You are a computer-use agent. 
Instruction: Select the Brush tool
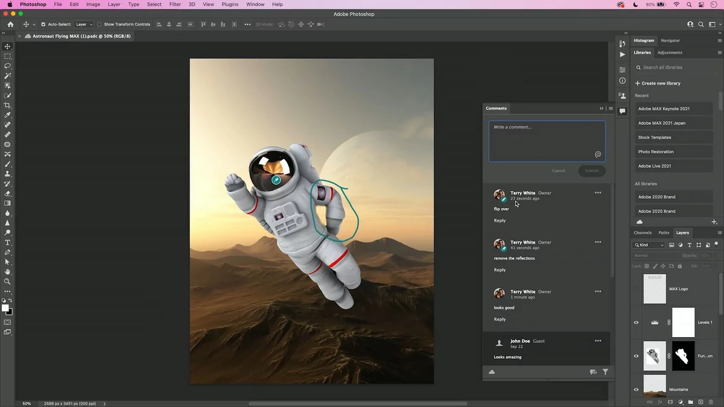8,164
